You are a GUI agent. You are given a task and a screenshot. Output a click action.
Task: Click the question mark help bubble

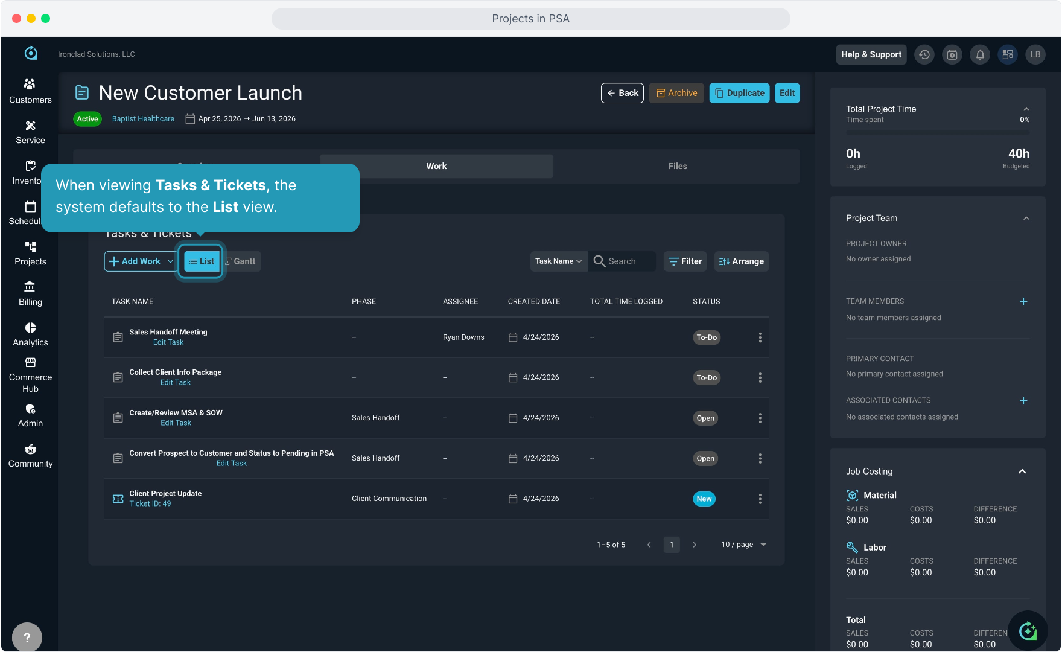coord(27,637)
